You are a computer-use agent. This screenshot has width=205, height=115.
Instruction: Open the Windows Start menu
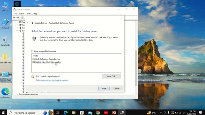point(3,112)
